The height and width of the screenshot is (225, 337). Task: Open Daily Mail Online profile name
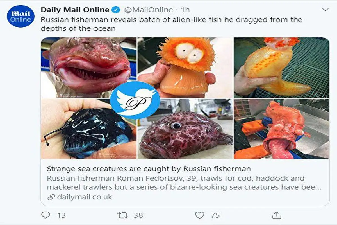click(75, 10)
